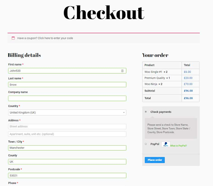
Task: Open the What is PayPal link
Action: 178,146
